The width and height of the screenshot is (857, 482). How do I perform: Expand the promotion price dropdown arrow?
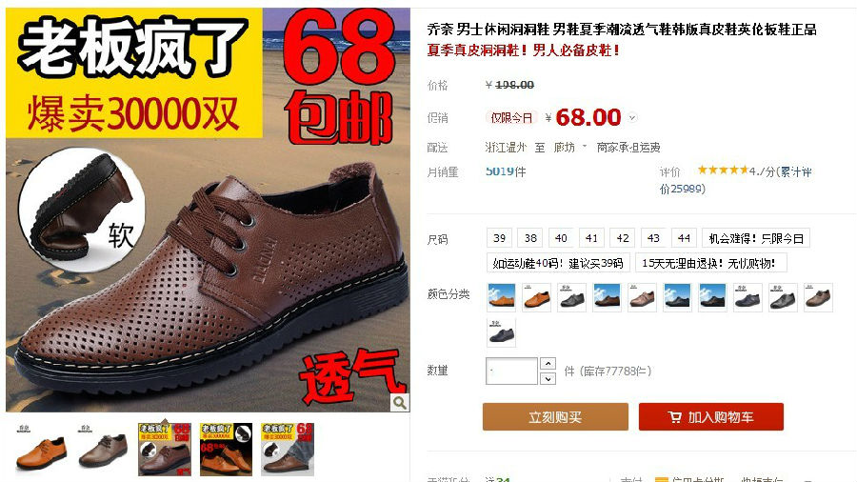pos(632,117)
